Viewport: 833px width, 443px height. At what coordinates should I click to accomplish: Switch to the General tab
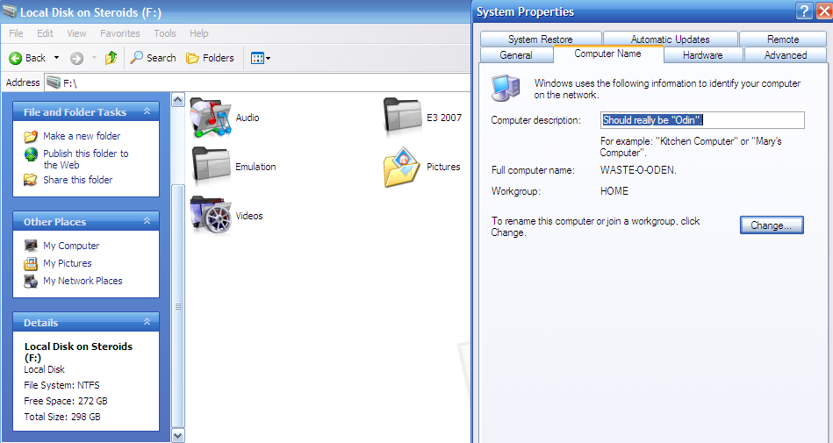516,54
